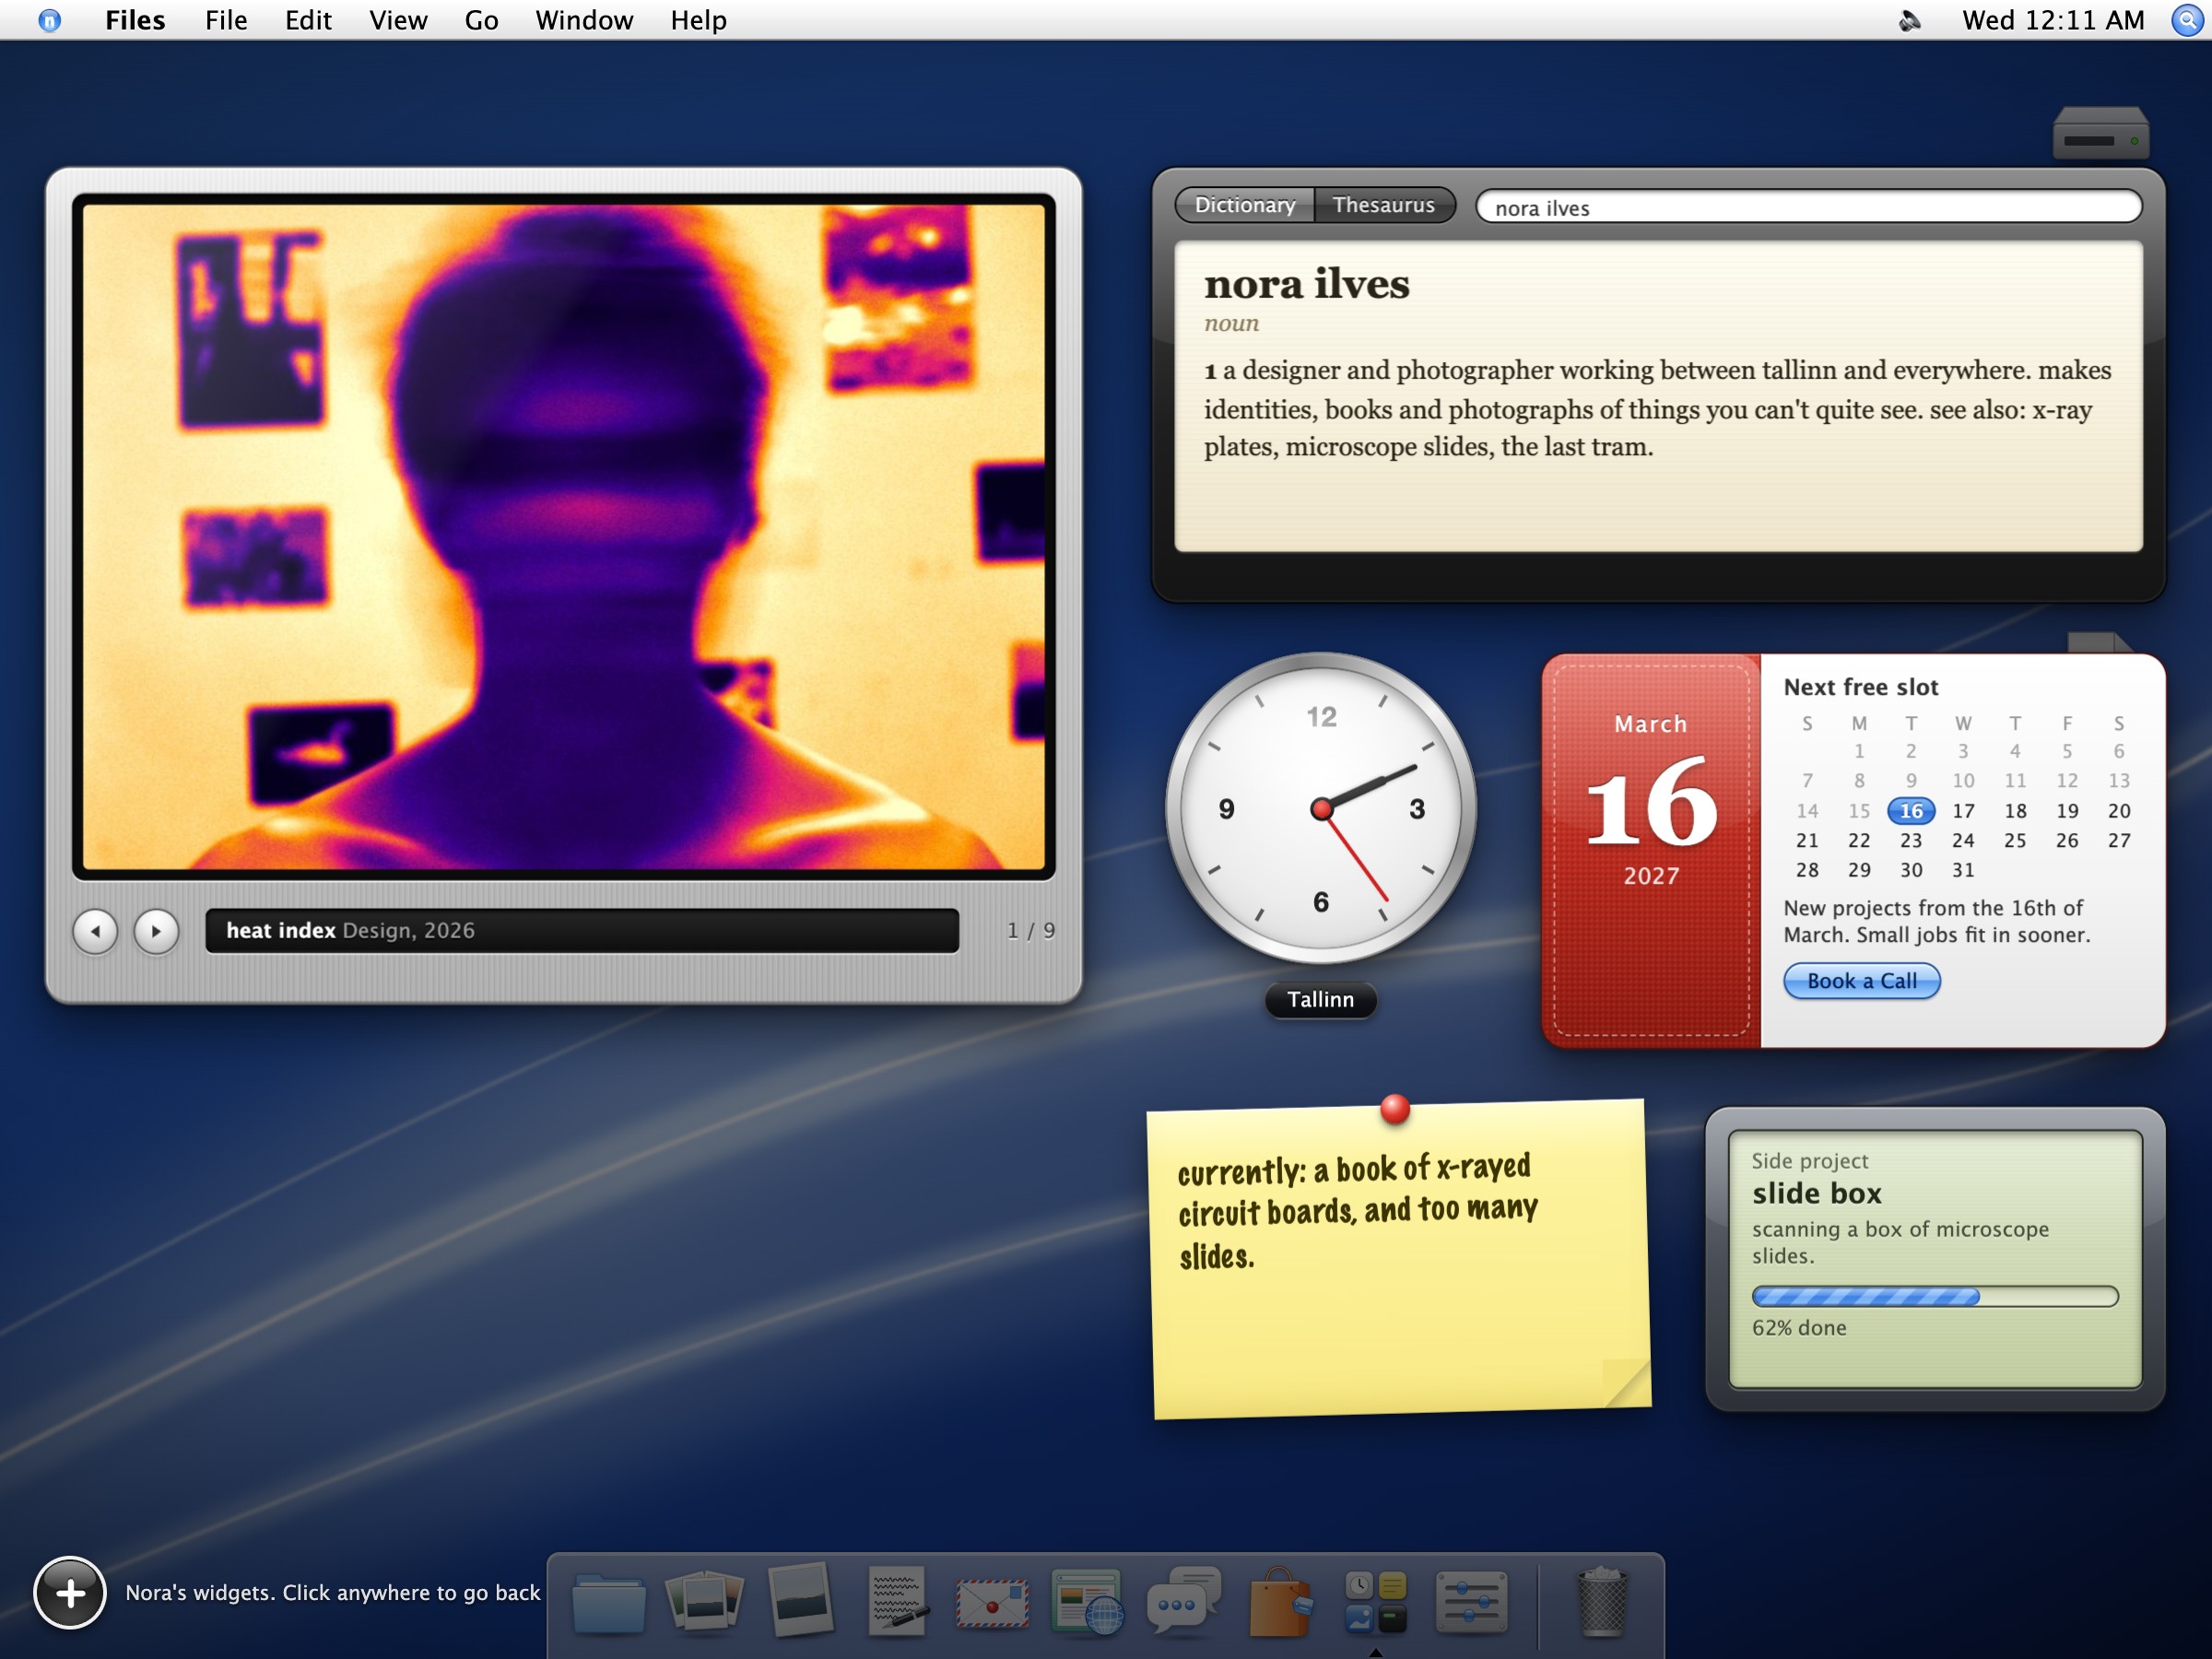Select day 24 in the calendar
Screen dimensions: 2212x1659
1963,841
